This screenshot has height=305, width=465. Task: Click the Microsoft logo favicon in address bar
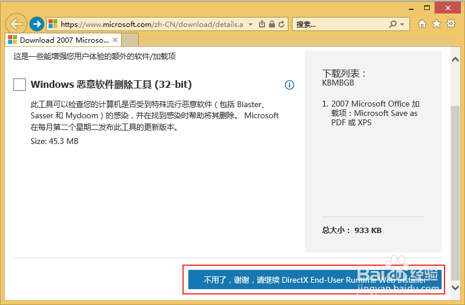[x=53, y=24]
